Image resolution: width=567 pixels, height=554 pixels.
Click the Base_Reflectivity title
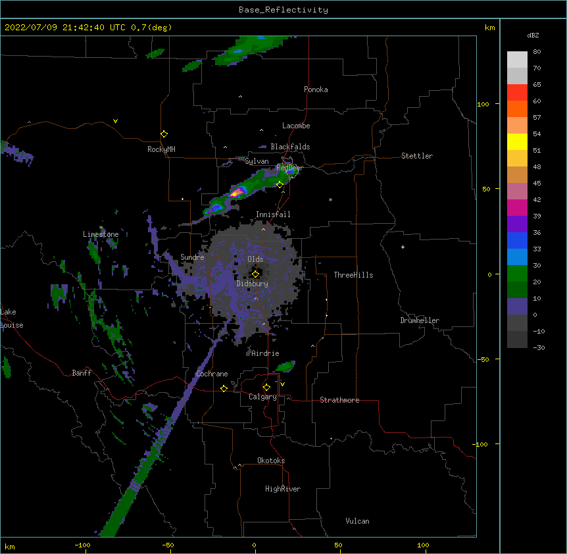[x=283, y=10]
